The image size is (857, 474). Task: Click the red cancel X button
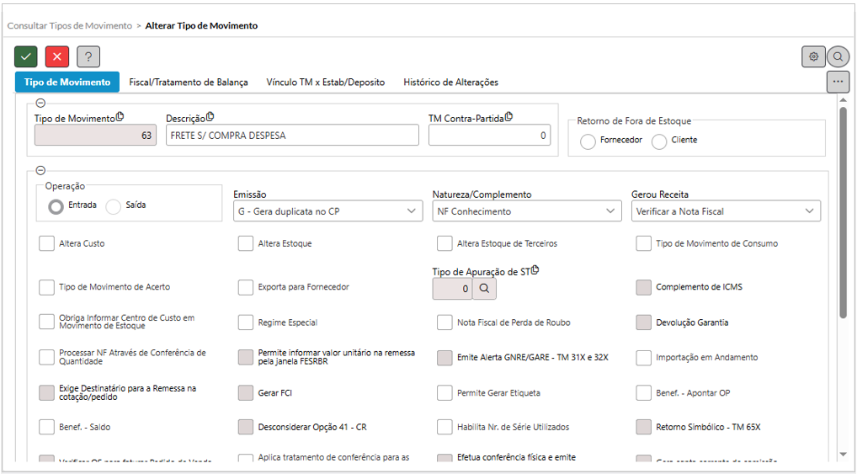click(x=57, y=56)
